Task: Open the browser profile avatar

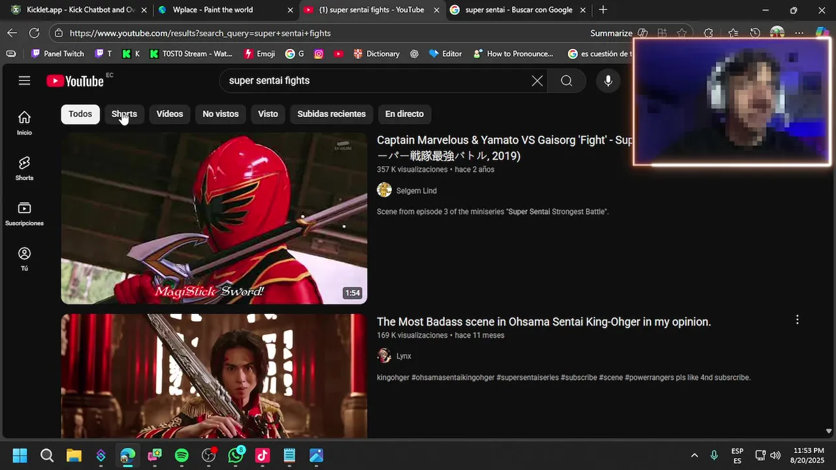Action: 777,33
